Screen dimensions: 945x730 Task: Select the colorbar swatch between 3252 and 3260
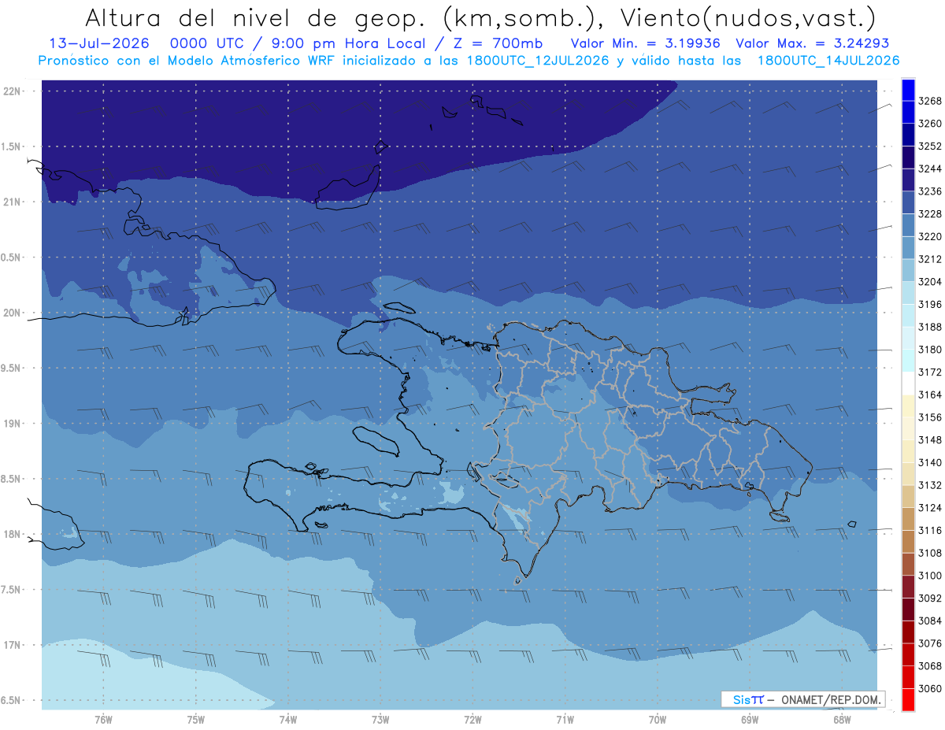[907, 135]
